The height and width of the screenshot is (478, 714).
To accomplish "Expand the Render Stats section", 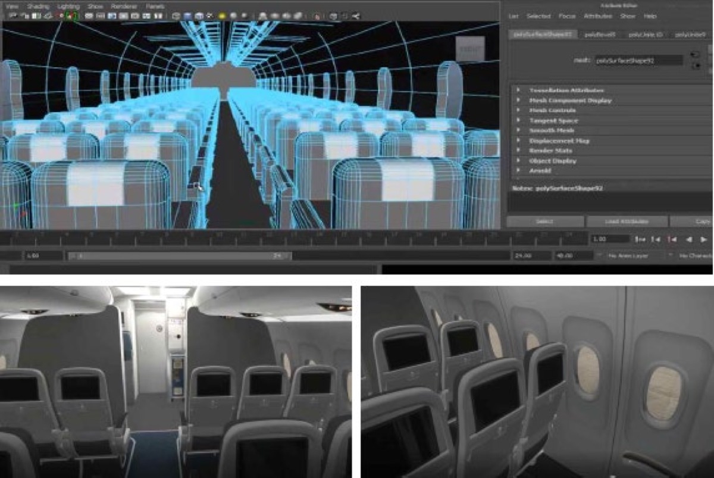I will pos(551,151).
